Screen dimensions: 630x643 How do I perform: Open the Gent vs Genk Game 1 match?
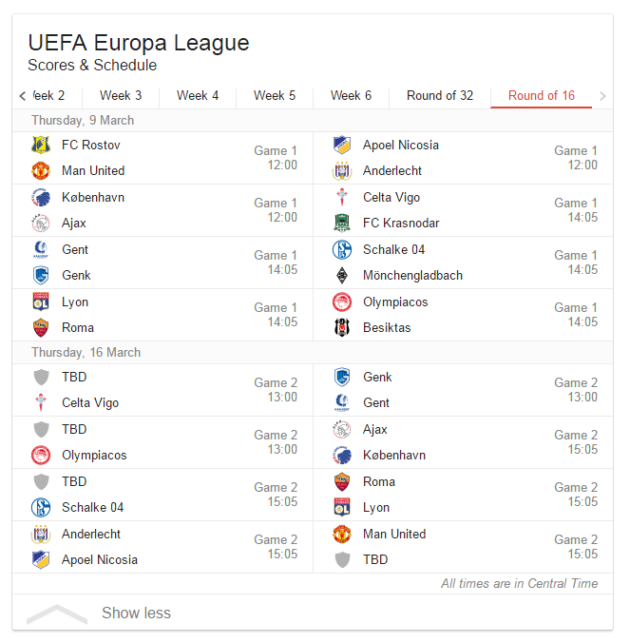tap(162, 263)
